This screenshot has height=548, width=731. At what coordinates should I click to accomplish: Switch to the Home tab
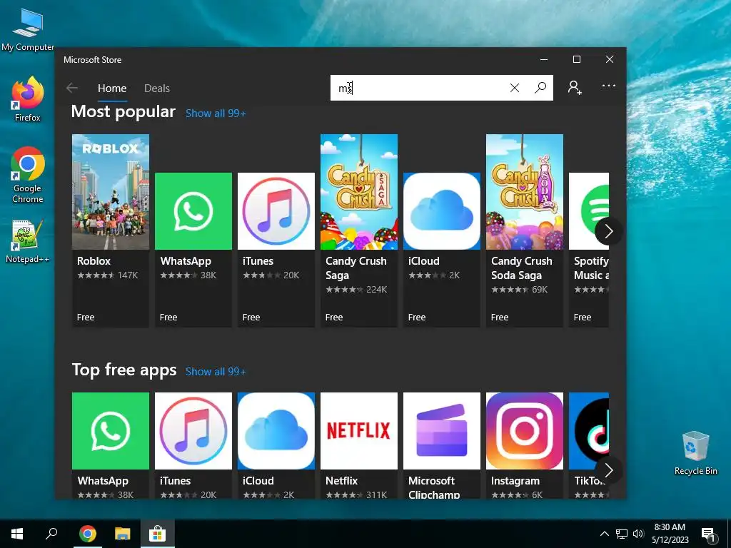[112, 88]
